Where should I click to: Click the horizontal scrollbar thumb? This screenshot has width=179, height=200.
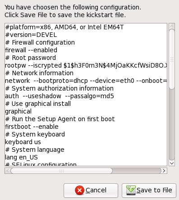pos(62,171)
